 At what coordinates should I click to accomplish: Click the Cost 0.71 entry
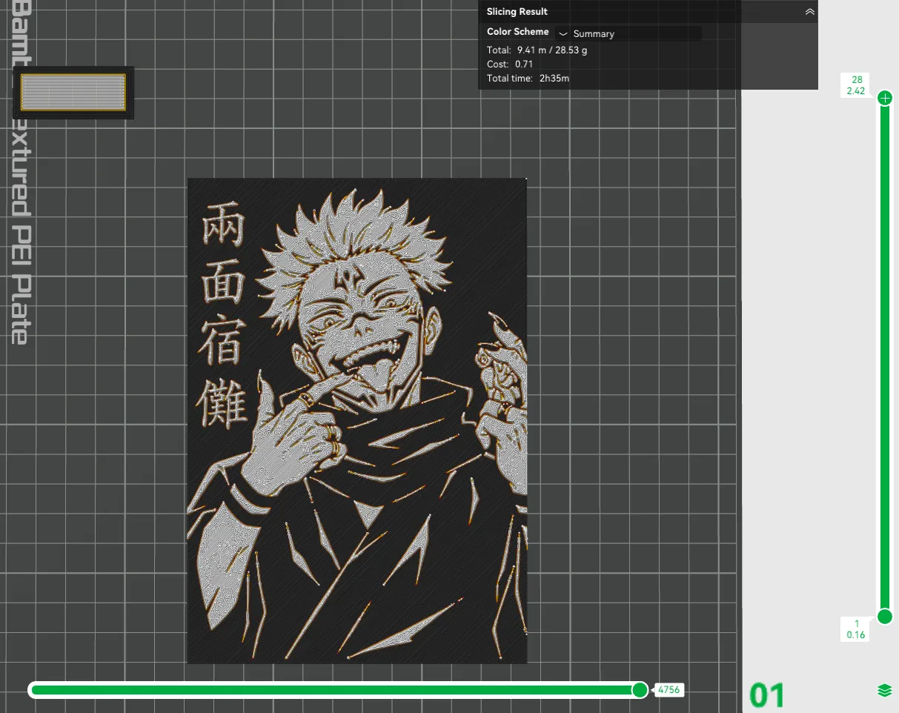click(510, 64)
